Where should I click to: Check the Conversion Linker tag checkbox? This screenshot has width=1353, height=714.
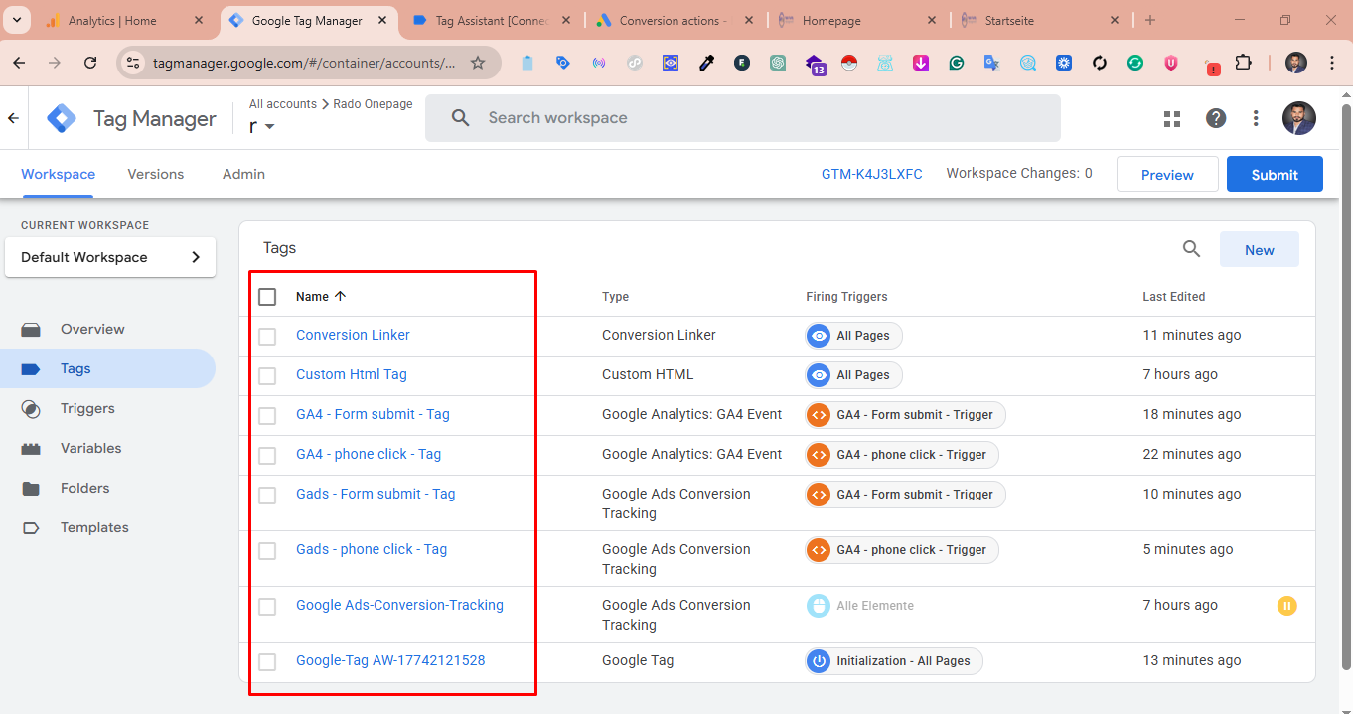[267, 336]
